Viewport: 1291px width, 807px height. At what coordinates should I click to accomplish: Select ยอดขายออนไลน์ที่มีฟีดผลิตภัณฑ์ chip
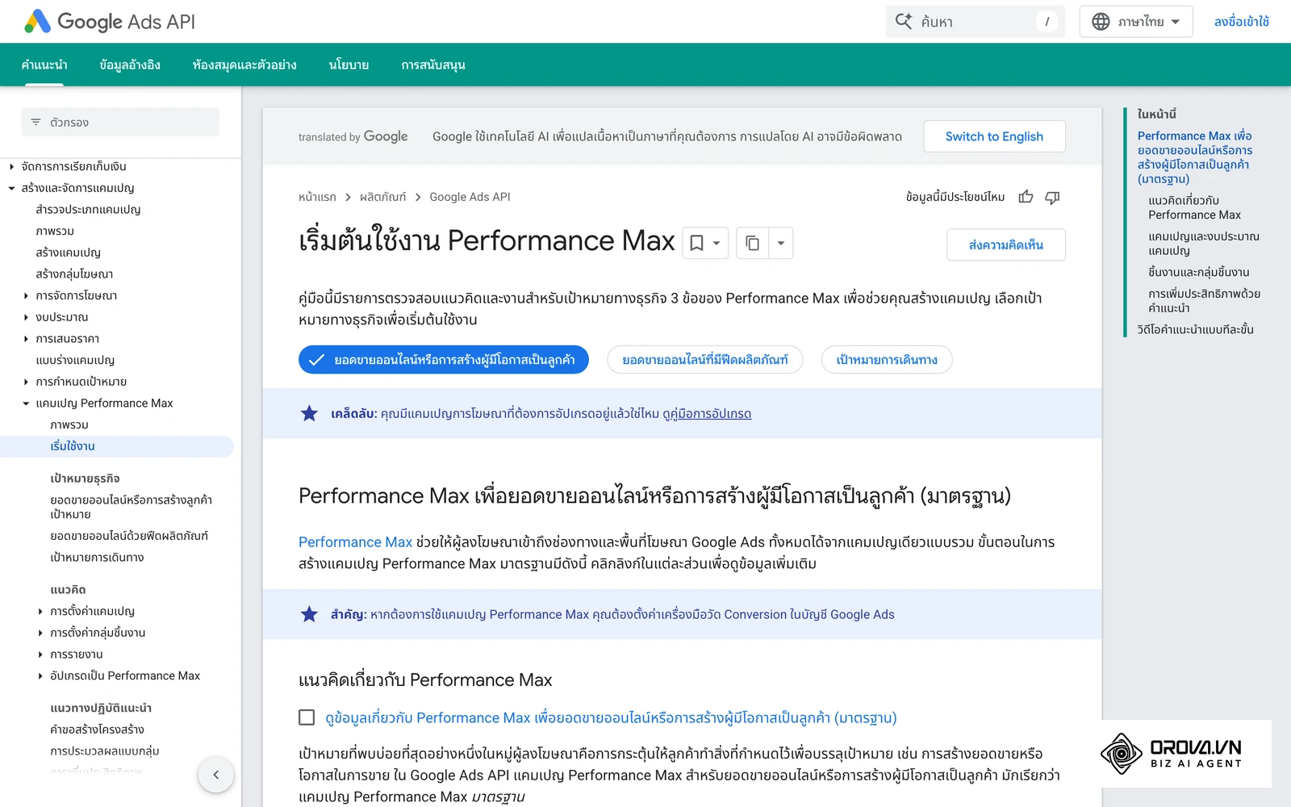tap(704, 360)
